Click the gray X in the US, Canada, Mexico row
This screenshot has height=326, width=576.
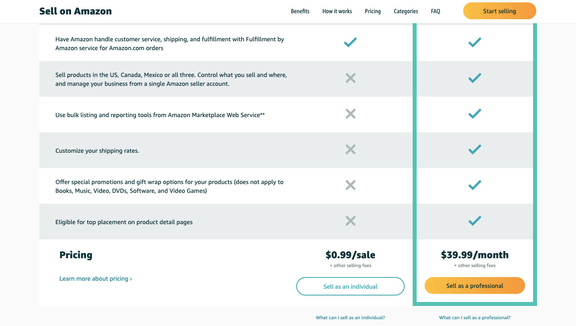pyautogui.click(x=350, y=78)
